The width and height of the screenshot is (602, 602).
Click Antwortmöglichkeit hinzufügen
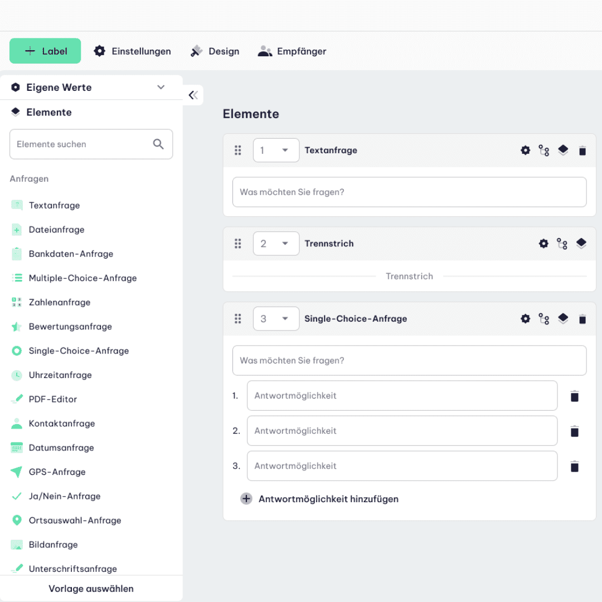[x=319, y=498]
